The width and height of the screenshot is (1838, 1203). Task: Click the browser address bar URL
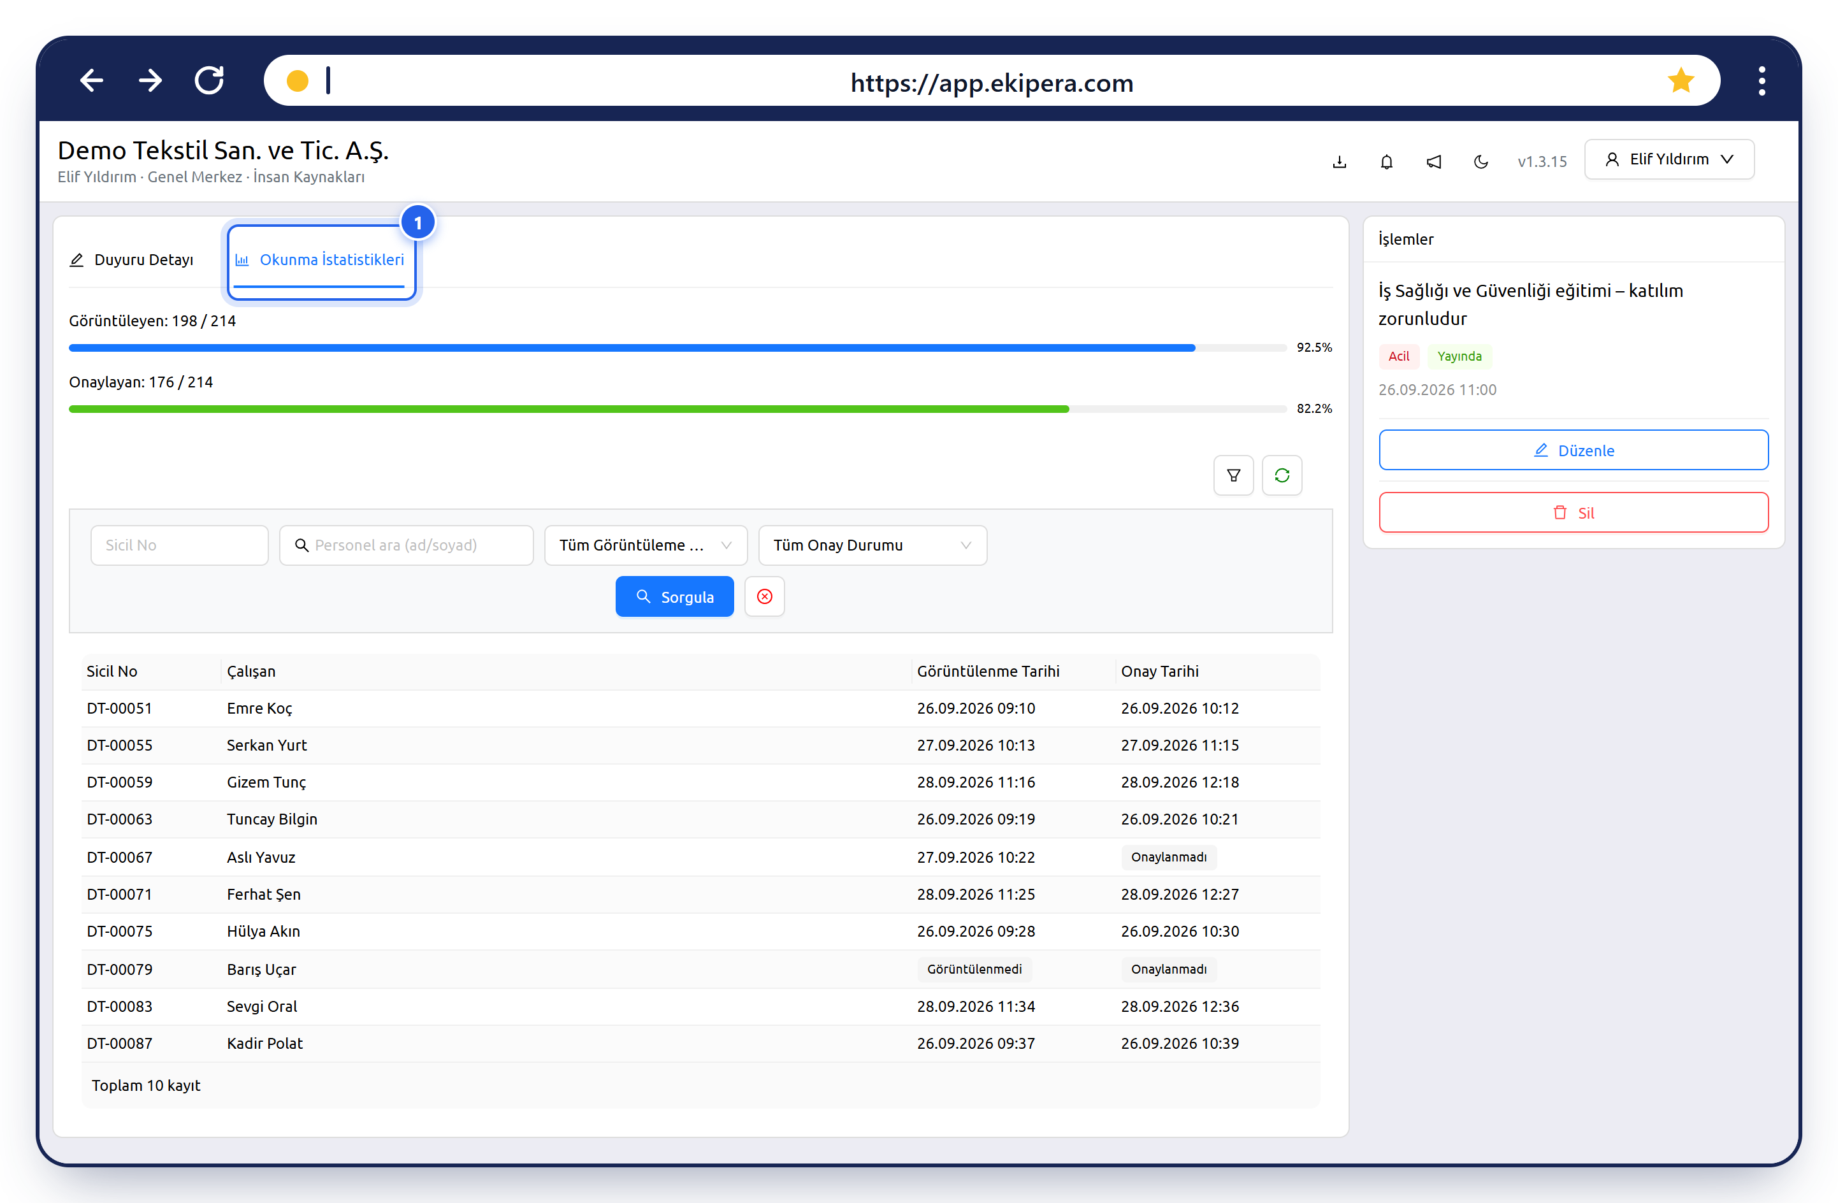[x=992, y=83]
